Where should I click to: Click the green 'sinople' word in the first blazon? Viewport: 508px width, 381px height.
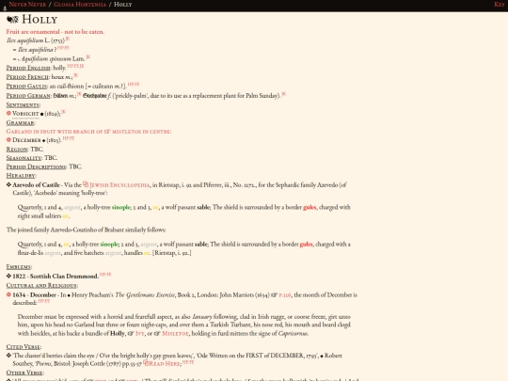pos(121,207)
